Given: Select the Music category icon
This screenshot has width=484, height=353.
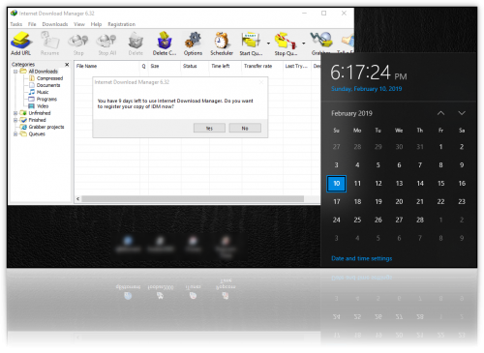Looking at the screenshot, I should click(x=32, y=92).
